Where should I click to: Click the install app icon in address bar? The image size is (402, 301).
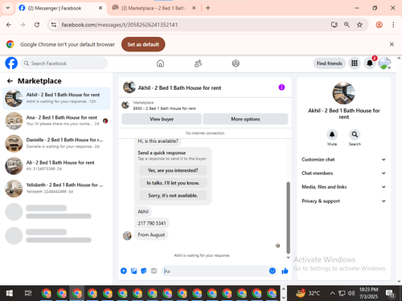tap(334, 25)
